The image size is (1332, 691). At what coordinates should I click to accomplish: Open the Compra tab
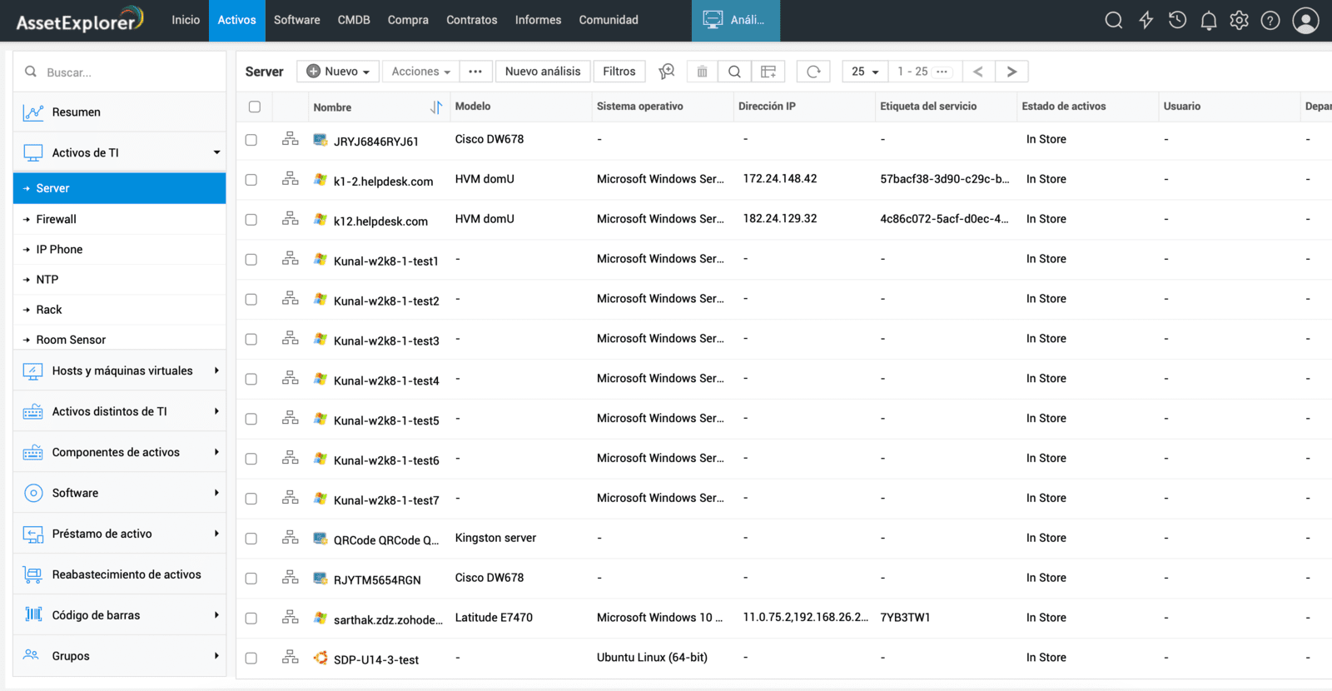point(408,20)
